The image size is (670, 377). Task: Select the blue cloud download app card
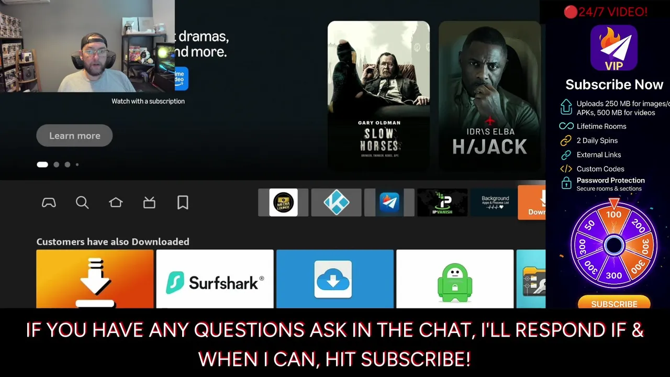coord(335,279)
